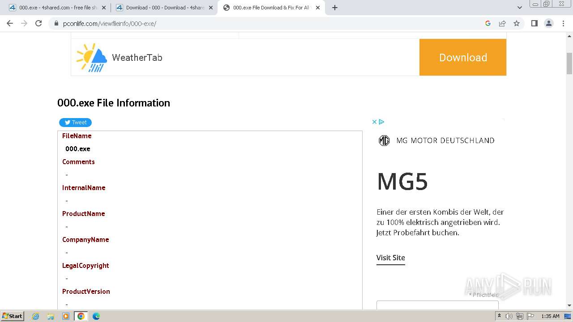Click the address bar URL field
573x322 pixels.
[269, 23]
